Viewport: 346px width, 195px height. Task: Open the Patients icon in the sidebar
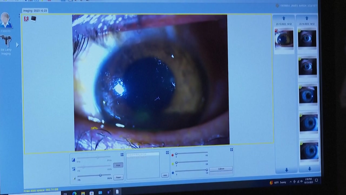(x=5, y=21)
